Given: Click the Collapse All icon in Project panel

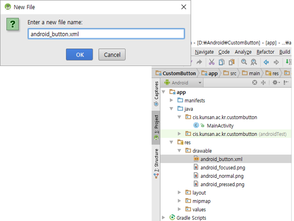Looking at the screenshot, I should coord(263,83).
